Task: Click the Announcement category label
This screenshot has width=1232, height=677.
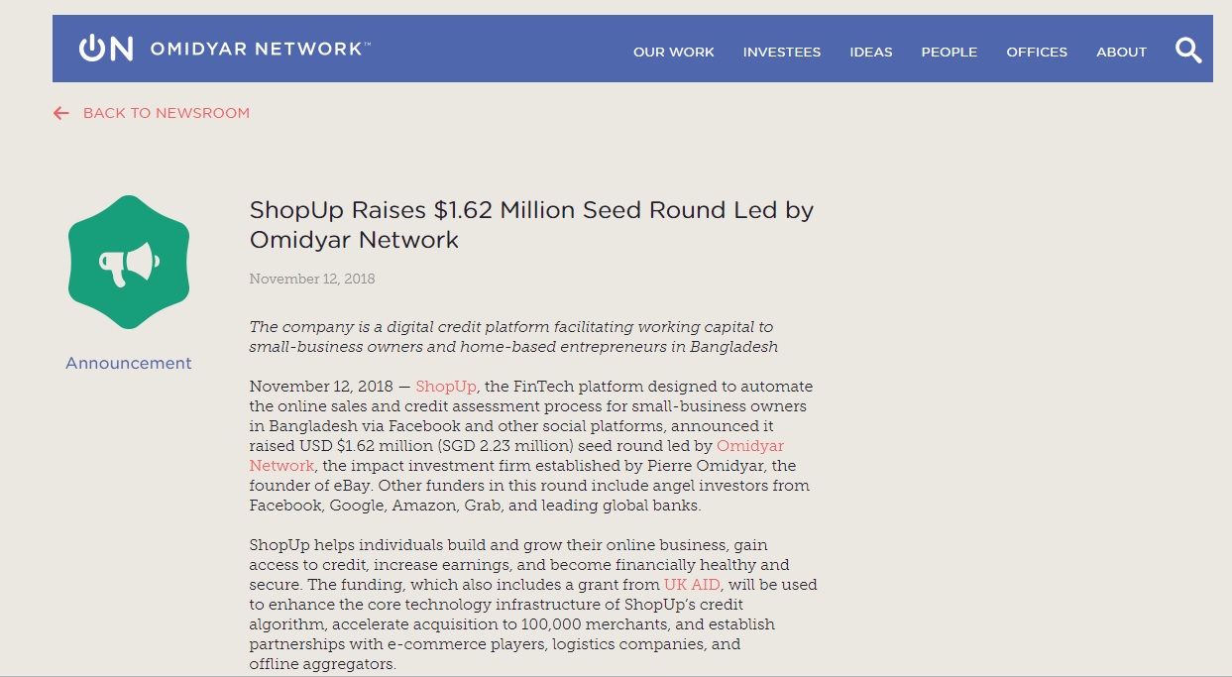Action: 129,363
